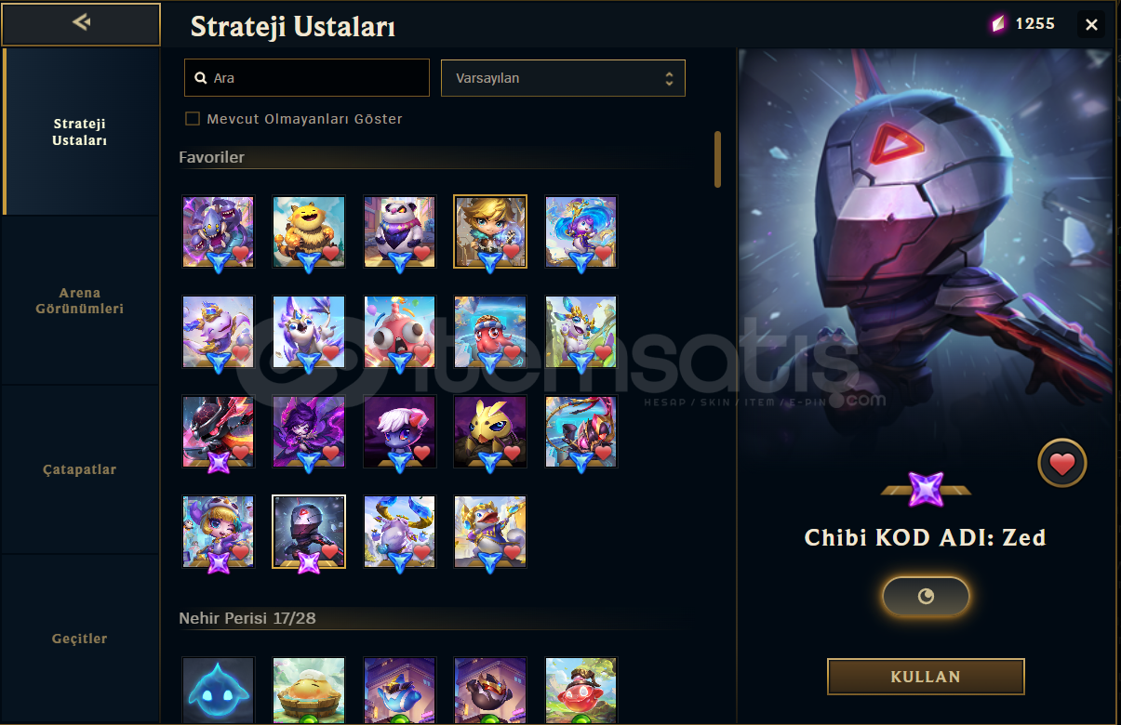Open the Varsayılan sort dropdown
1121x725 pixels.
coord(563,78)
